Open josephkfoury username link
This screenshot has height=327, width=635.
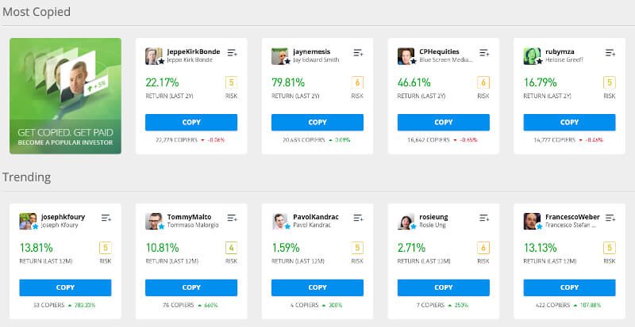[x=63, y=217]
